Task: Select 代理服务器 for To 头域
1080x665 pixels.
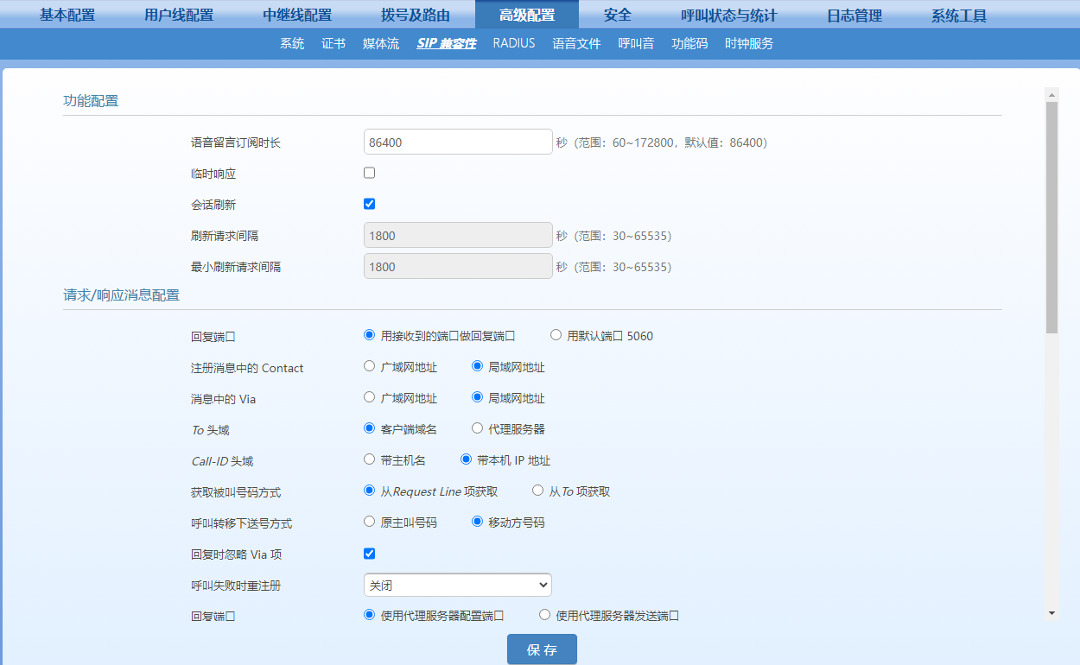Action: (477, 428)
